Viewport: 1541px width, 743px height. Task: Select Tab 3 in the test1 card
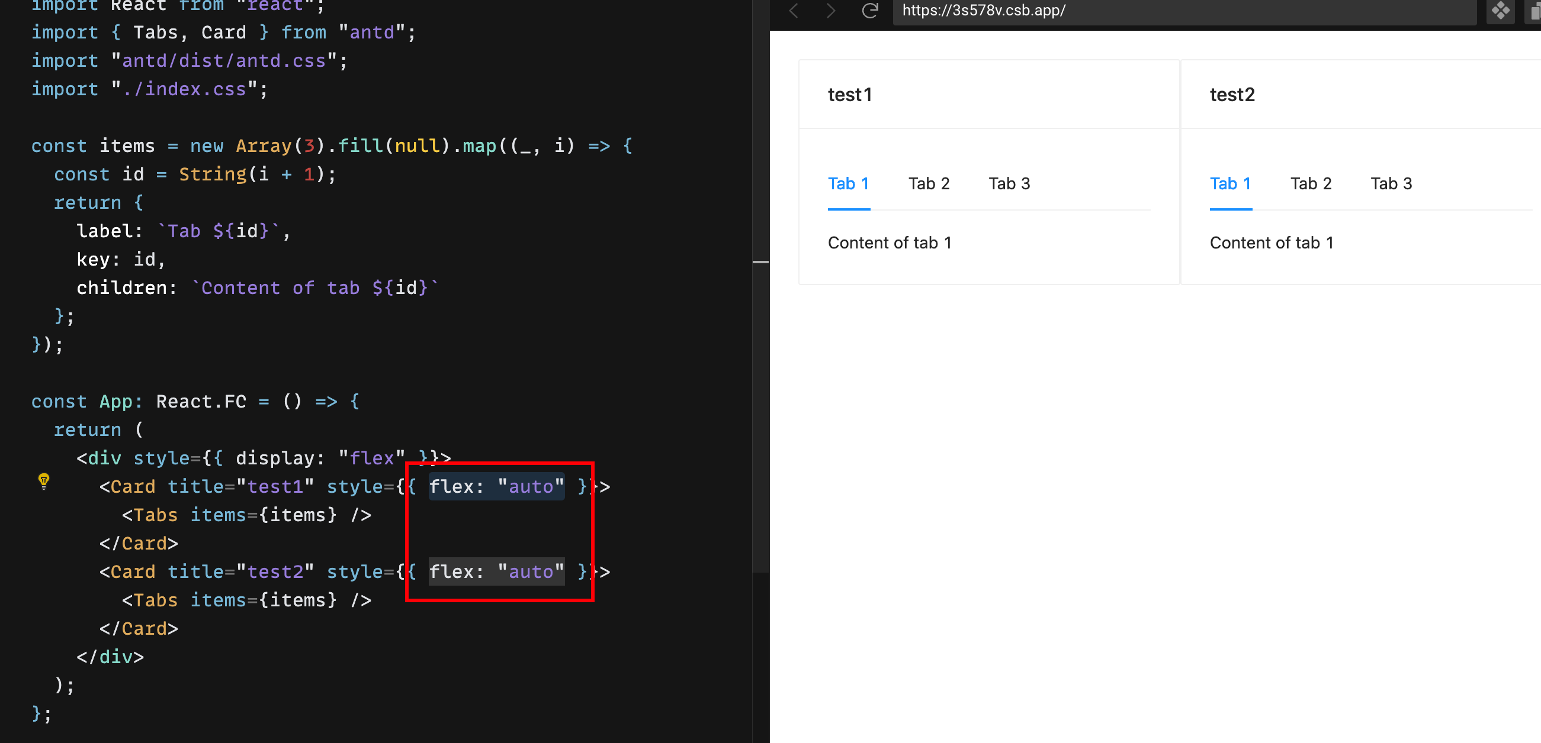pyautogui.click(x=1009, y=183)
